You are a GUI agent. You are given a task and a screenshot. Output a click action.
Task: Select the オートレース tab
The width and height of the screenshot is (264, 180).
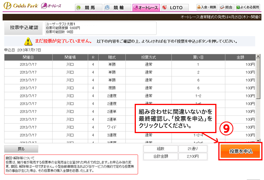[145, 8]
